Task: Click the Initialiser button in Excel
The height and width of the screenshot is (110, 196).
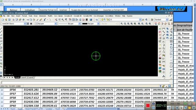Action: tap(30, 10)
